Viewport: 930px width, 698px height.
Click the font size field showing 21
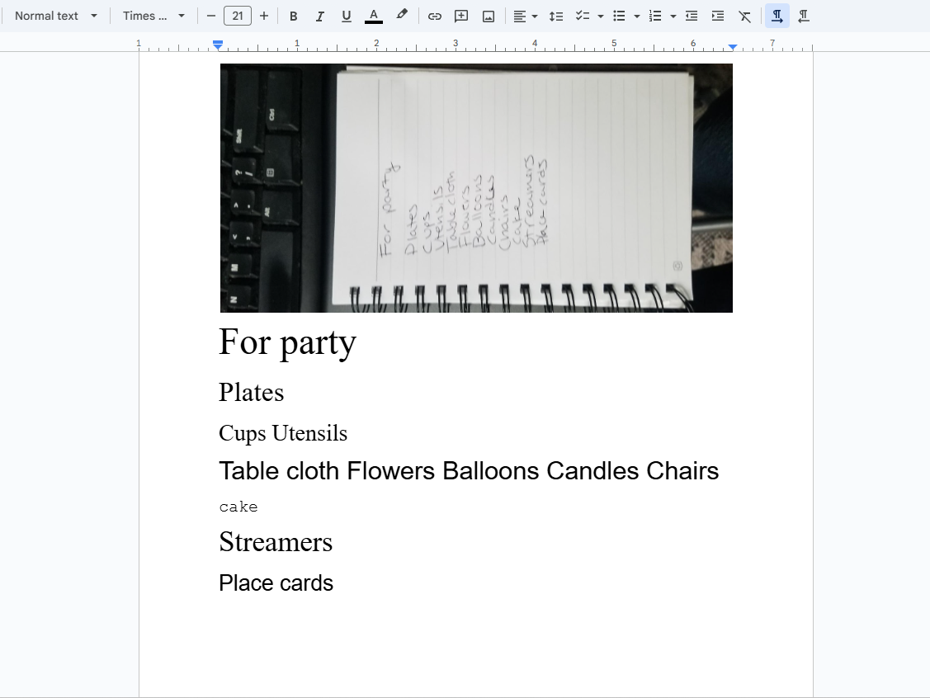(x=238, y=16)
